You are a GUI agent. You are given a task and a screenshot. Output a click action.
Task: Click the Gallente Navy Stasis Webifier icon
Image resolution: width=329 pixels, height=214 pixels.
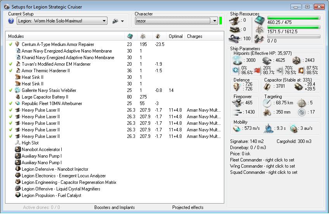click(17, 90)
